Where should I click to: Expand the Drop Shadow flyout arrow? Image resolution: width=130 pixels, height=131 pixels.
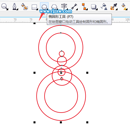click(x=97, y=9)
